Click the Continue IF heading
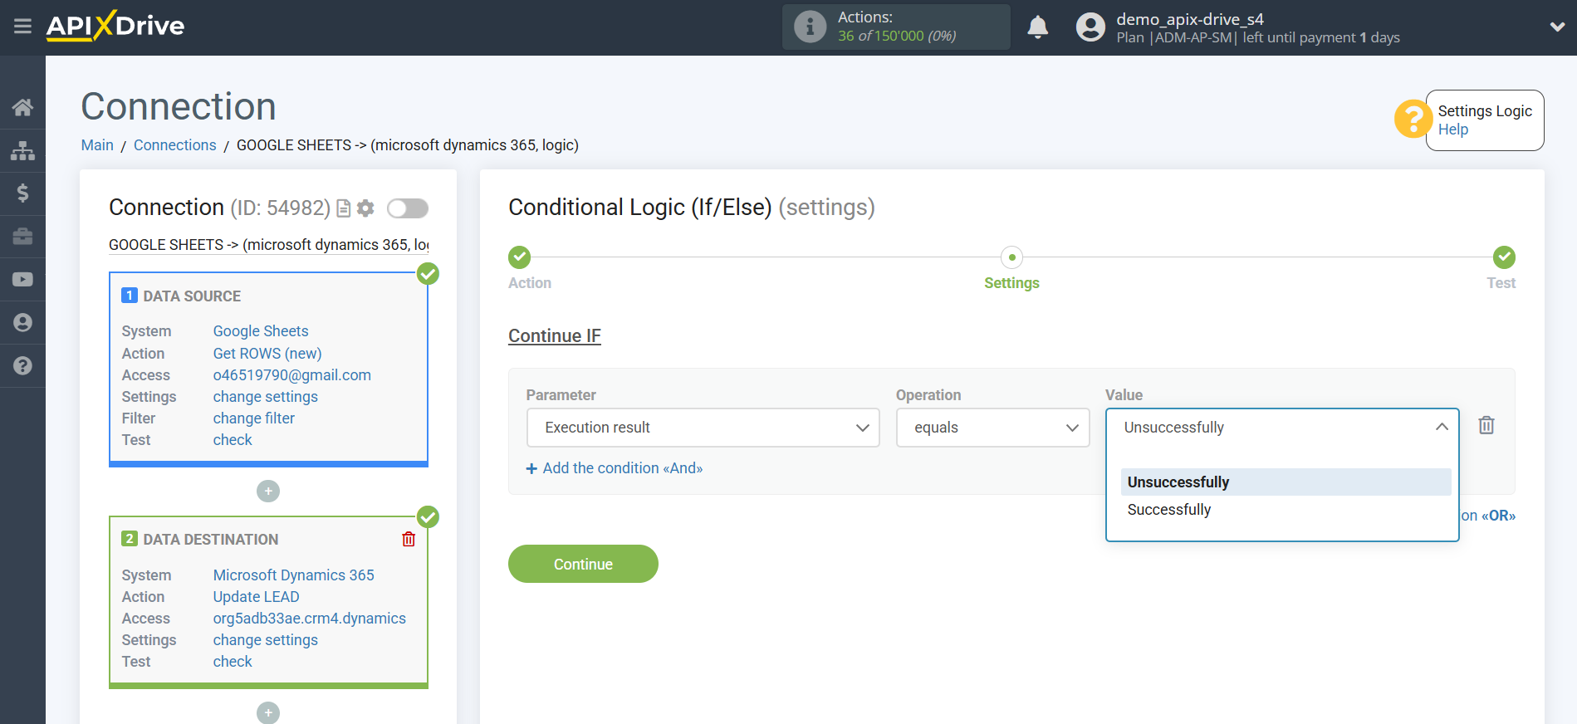 click(555, 336)
